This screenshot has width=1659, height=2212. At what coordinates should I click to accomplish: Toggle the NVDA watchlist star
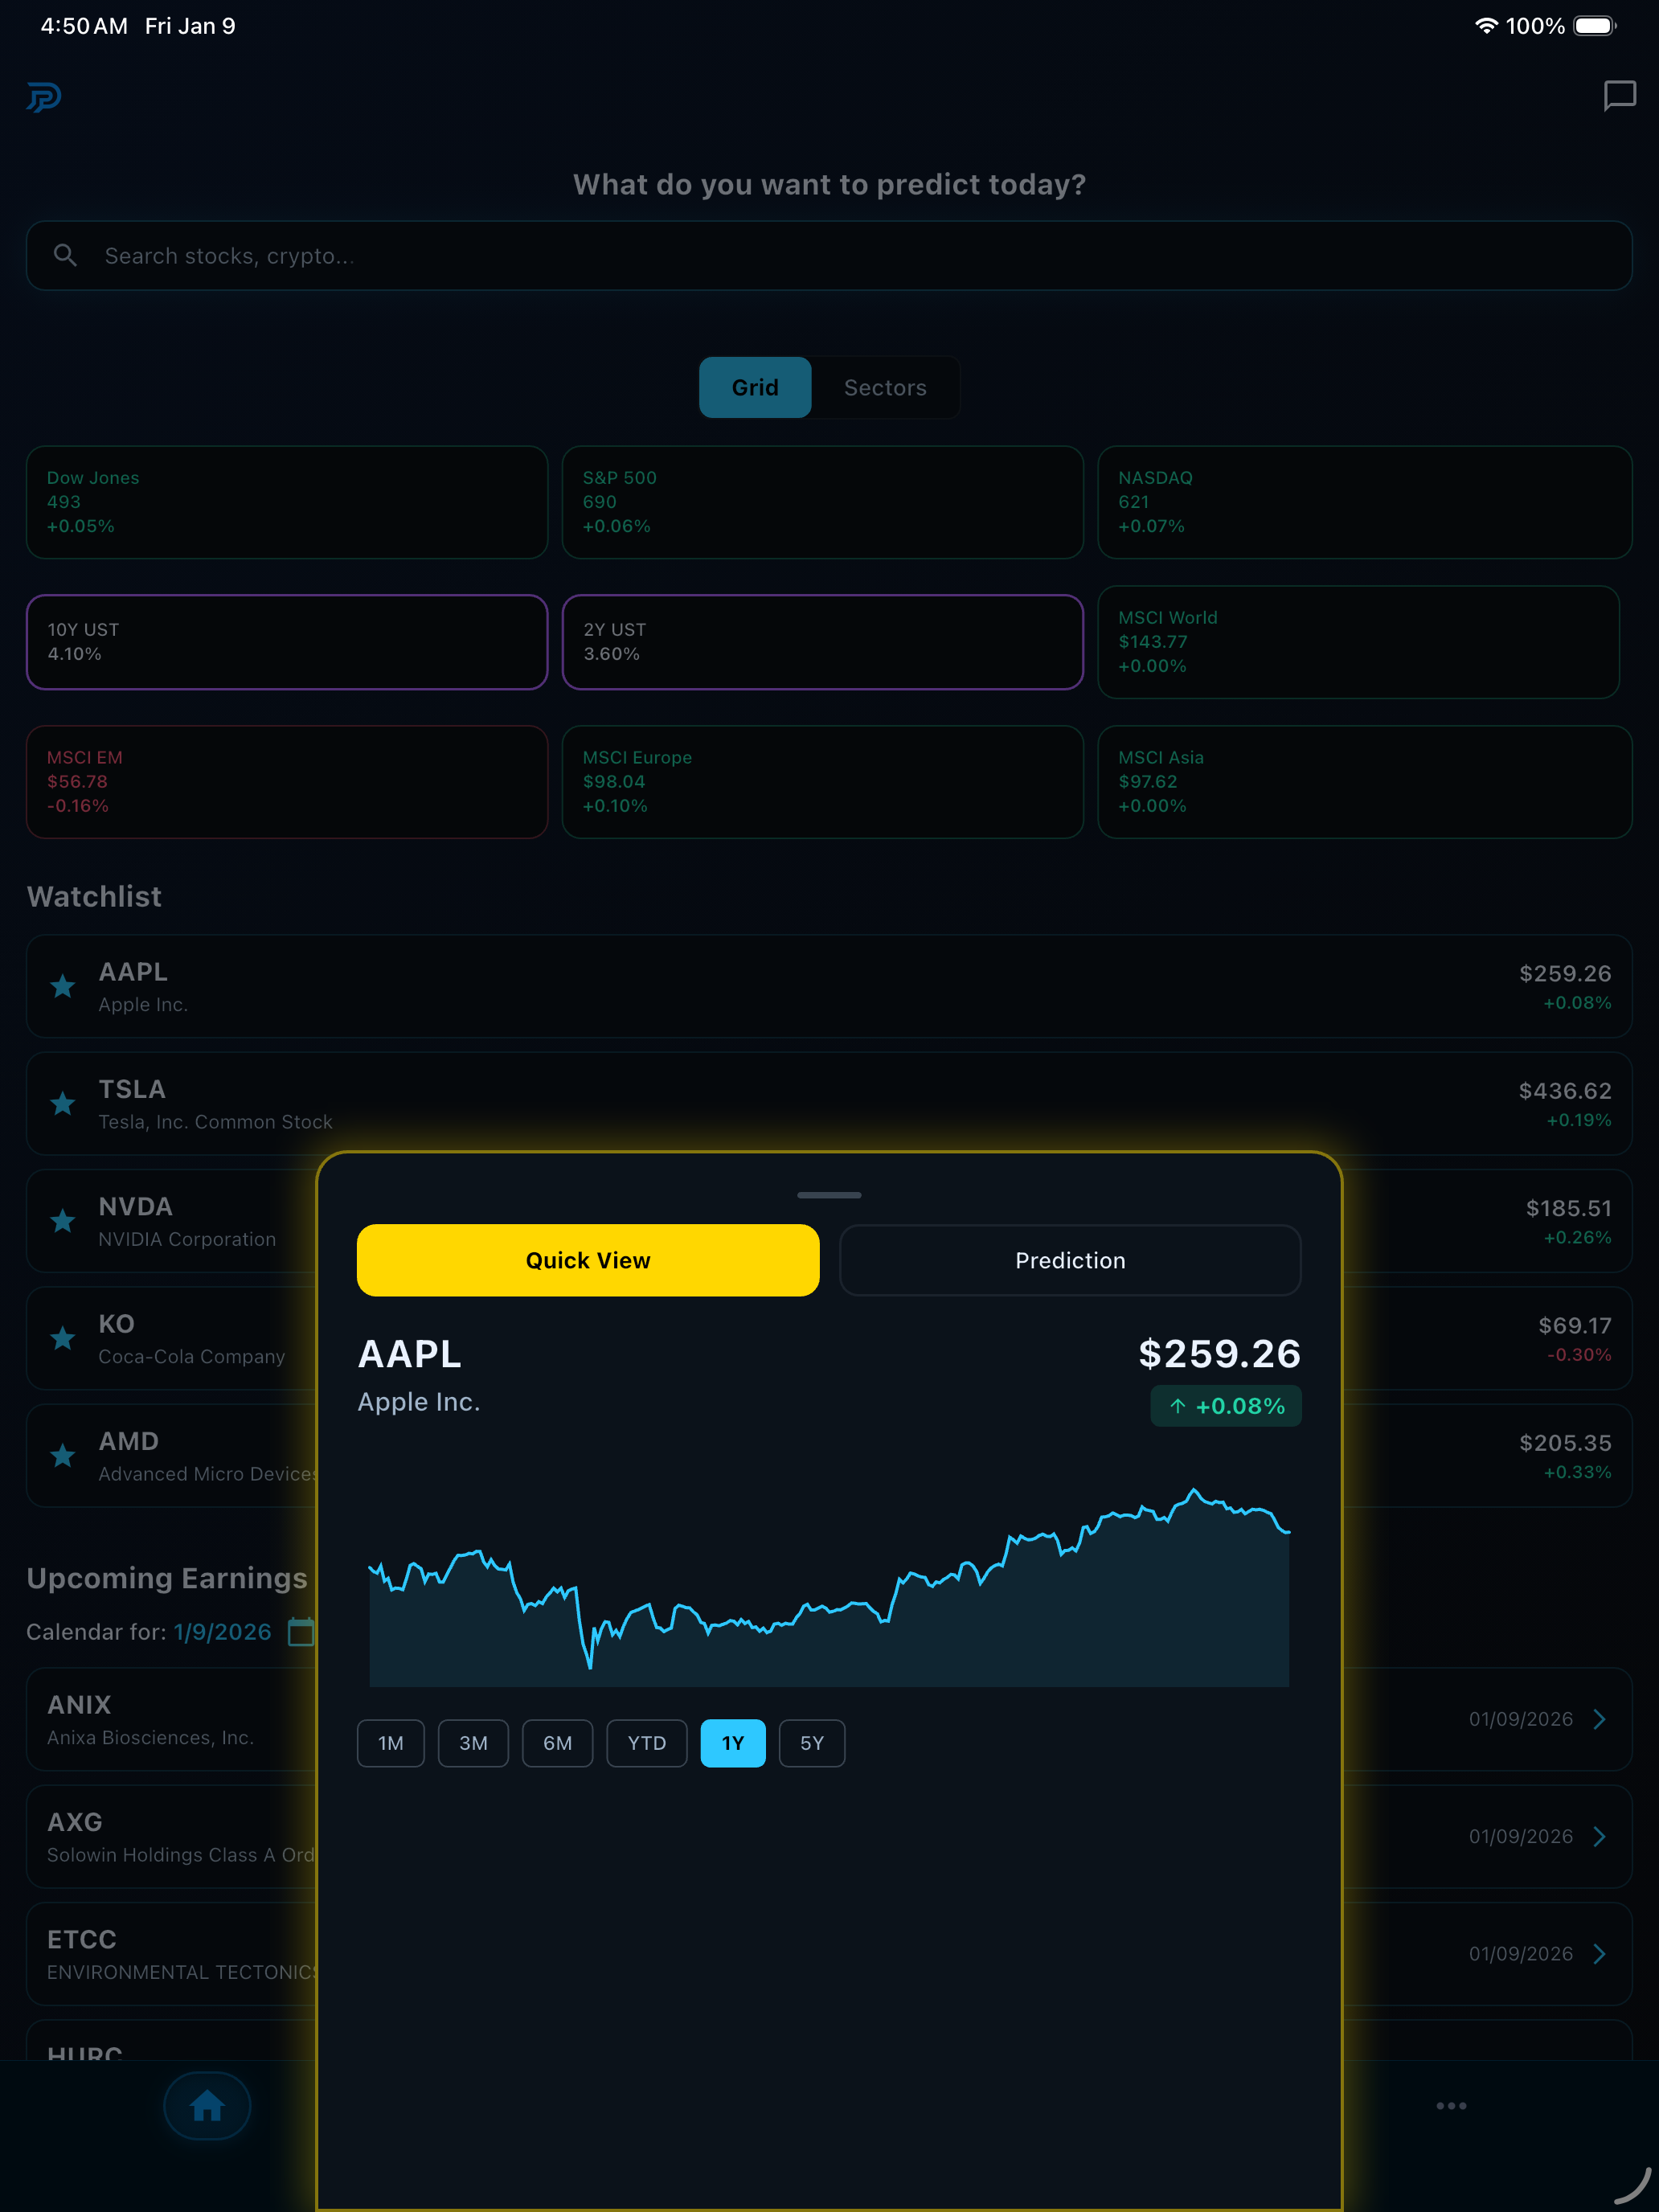coord(63,1220)
